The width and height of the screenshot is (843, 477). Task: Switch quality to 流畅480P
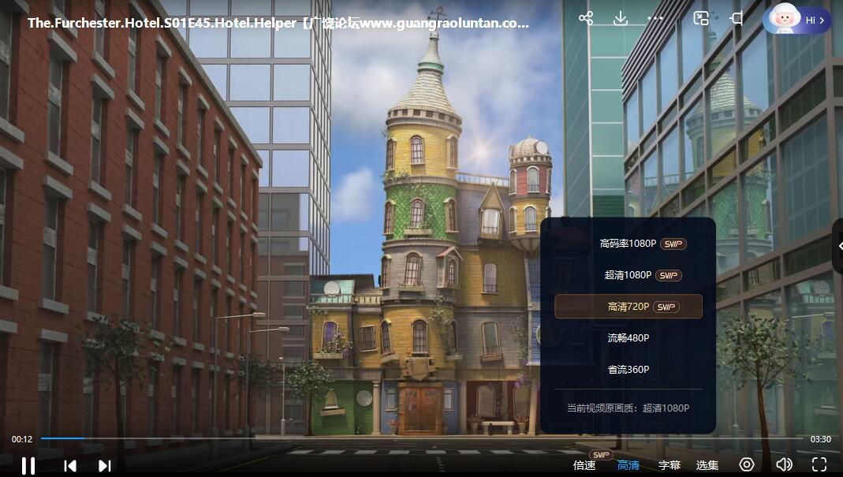(628, 337)
